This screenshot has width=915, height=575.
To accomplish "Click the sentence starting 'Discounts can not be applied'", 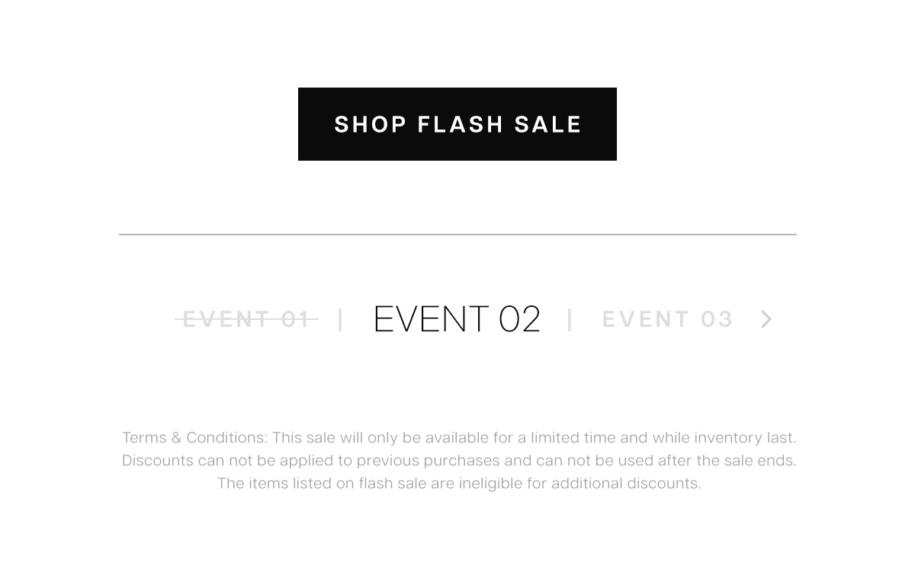I will coord(459,461).
